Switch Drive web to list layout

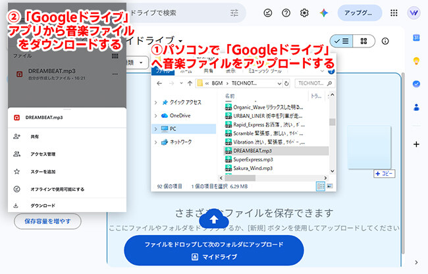click(x=342, y=41)
